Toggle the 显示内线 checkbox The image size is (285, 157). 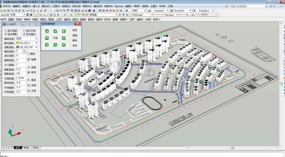24,31
